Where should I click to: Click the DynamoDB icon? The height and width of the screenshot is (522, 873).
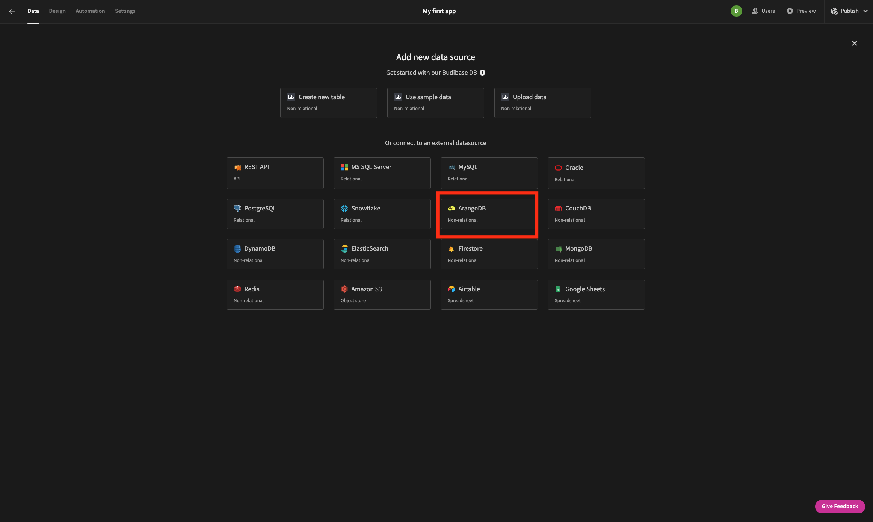tap(237, 248)
